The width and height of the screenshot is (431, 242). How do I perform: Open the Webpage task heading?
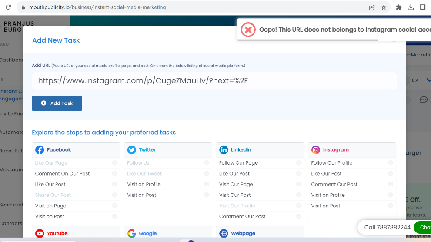(x=243, y=233)
